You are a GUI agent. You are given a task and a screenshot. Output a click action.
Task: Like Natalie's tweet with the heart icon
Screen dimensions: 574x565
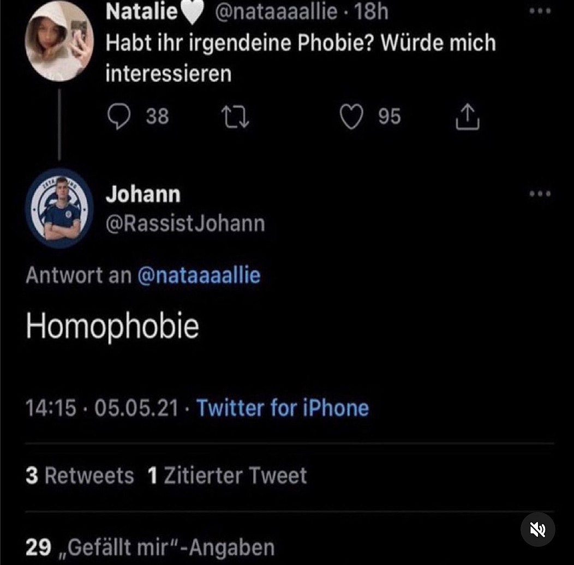tap(352, 117)
